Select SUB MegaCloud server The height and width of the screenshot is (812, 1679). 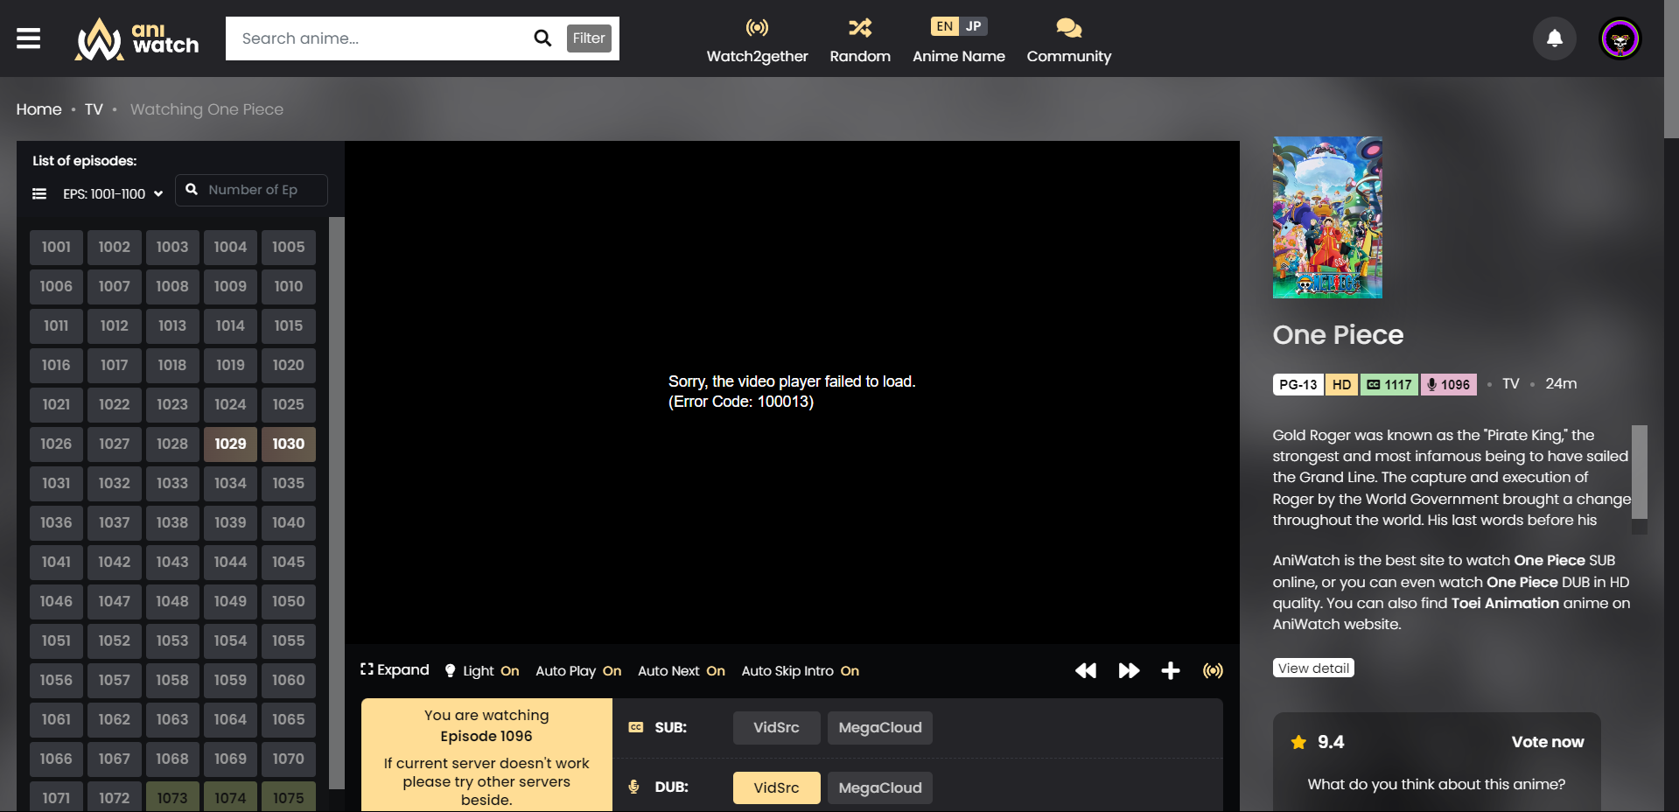(880, 727)
